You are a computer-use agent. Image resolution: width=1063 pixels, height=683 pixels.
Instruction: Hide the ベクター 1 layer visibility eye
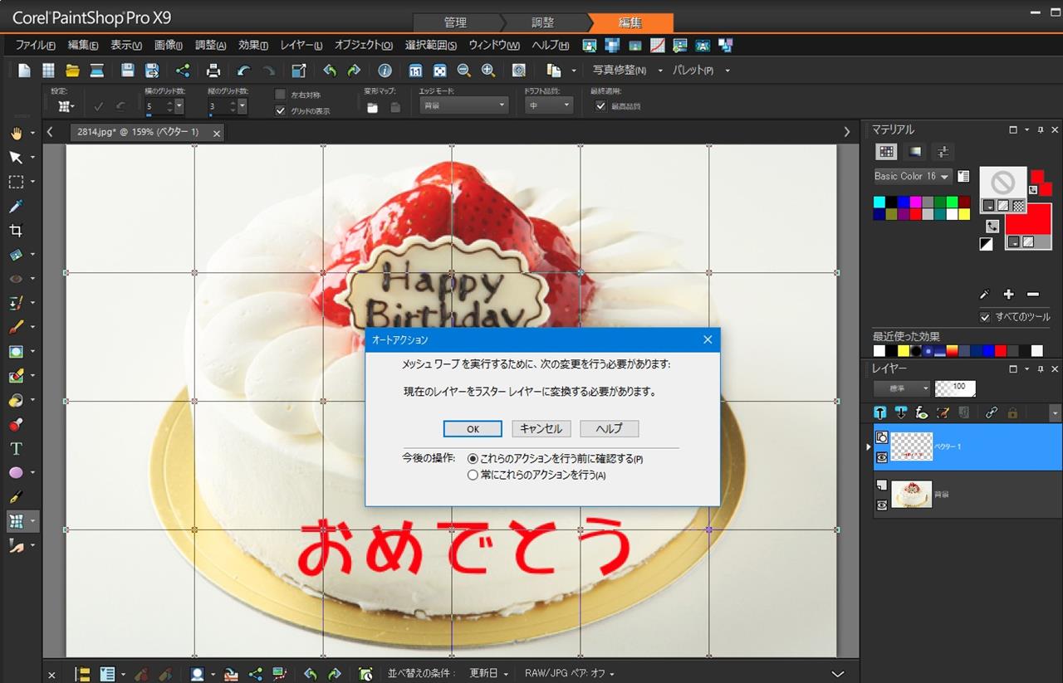(882, 456)
